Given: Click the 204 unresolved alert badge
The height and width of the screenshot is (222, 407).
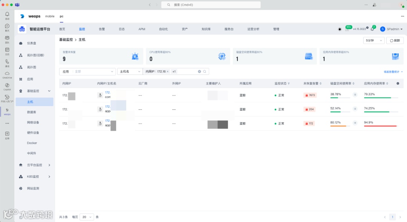Looking at the screenshot, I should (309, 109).
